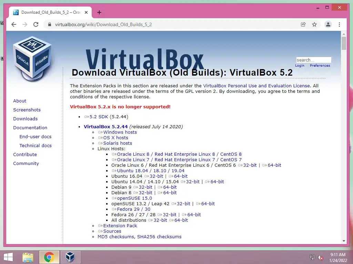Click the address bar URL
353x264 pixels.
[103, 24]
